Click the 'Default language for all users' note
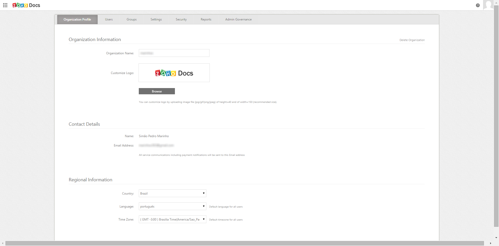 tap(226, 207)
